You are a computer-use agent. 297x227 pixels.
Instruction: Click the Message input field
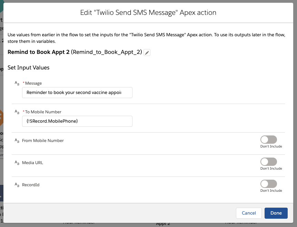click(77, 93)
